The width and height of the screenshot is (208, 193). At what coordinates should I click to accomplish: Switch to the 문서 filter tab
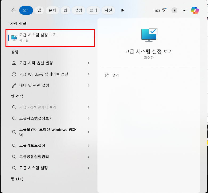click(52, 10)
